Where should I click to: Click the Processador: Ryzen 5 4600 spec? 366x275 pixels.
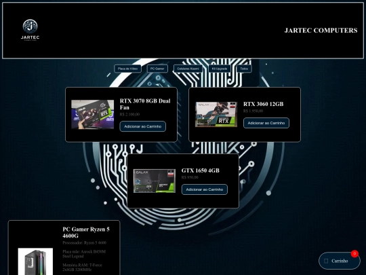pyautogui.click(x=85, y=242)
